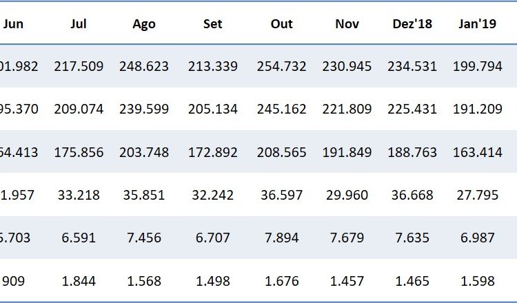Select the Dez'18 column header
Screen dimensions: 517x303
[x=412, y=24]
